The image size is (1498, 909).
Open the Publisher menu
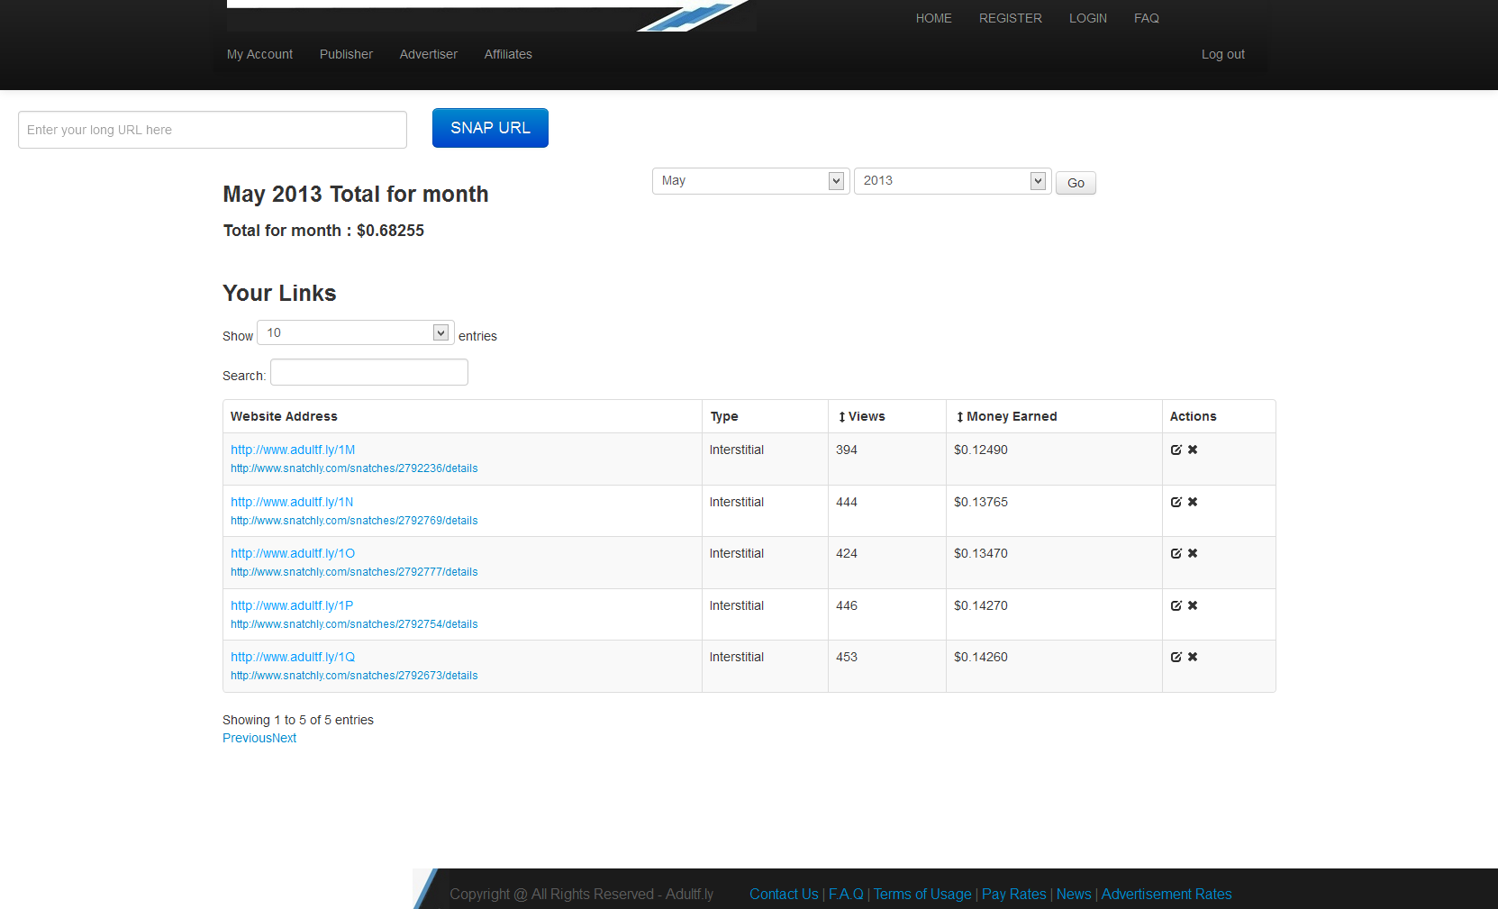tap(346, 54)
